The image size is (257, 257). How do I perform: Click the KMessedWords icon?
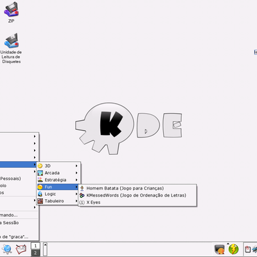[82, 195]
